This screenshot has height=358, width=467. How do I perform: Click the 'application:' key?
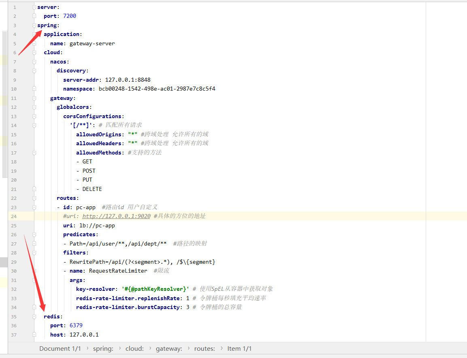point(63,34)
